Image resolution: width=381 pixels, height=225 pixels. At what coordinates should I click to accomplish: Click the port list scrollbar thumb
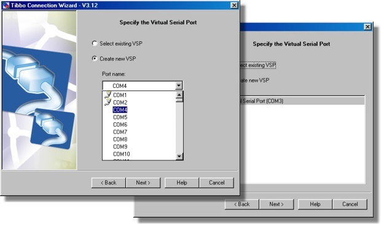(x=179, y=100)
